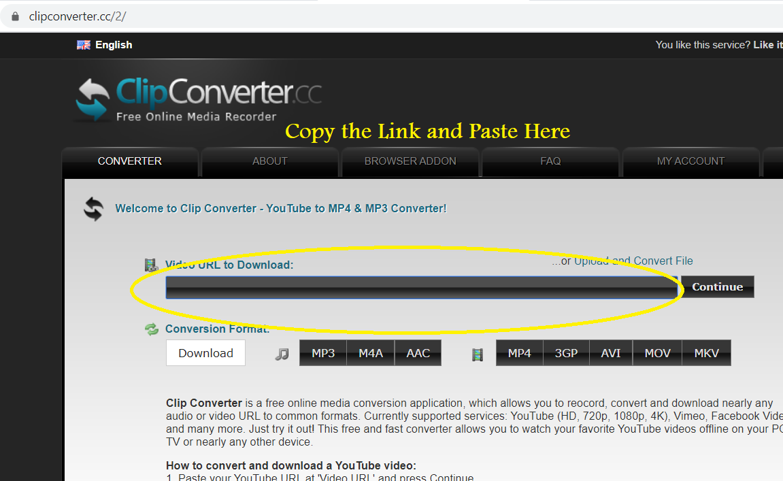This screenshot has height=481, width=783.
Task: Choose MKV conversion format
Action: [707, 353]
